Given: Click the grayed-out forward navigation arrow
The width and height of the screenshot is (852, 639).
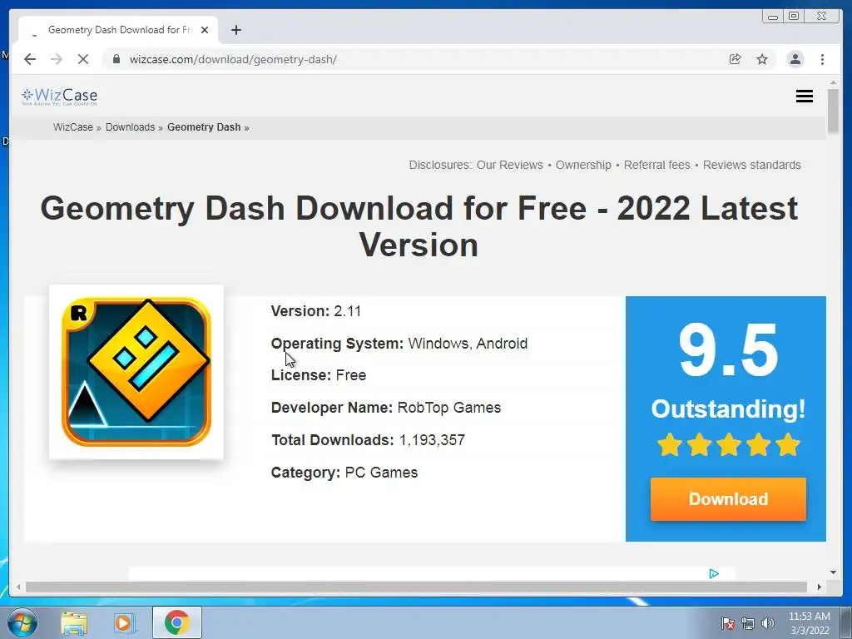Looking at the screenshot, I should click(57, 59).
